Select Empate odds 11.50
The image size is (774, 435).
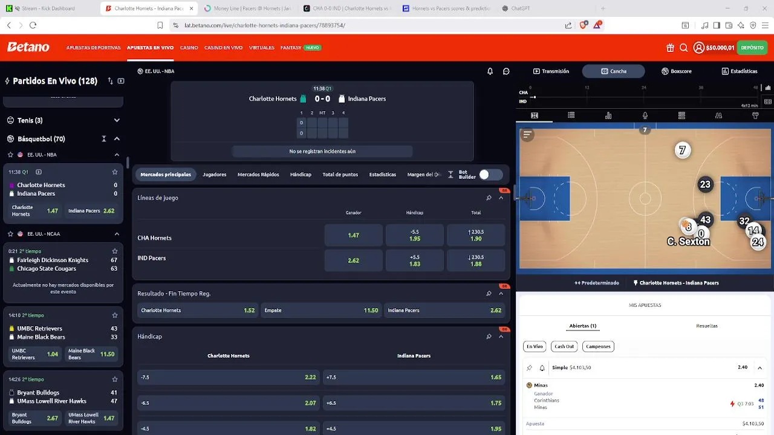tap(320, 311)
